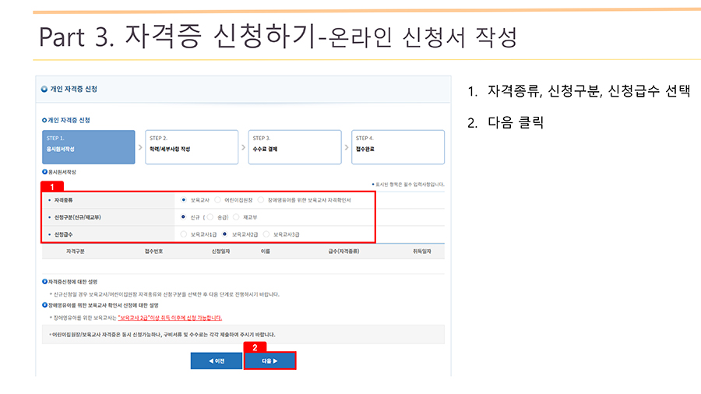
Task: Choose 장애영유아를 위한 보육교사 자격확인서 option
Action: 261,199
